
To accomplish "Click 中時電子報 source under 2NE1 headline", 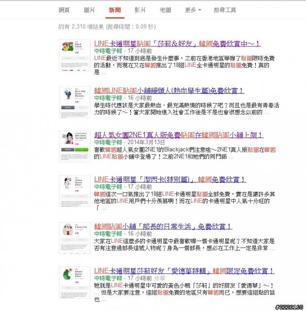I will pos(108,142).
